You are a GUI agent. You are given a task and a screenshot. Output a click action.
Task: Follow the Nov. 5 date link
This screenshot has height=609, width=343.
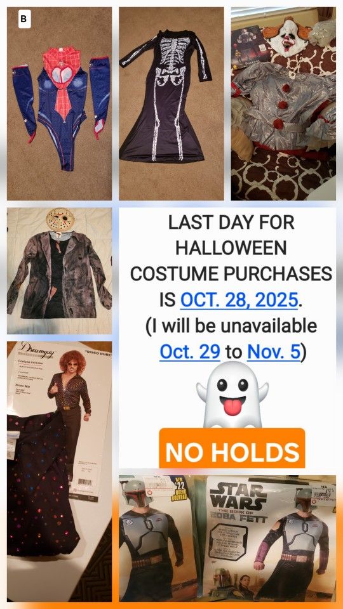click(274, 352)
